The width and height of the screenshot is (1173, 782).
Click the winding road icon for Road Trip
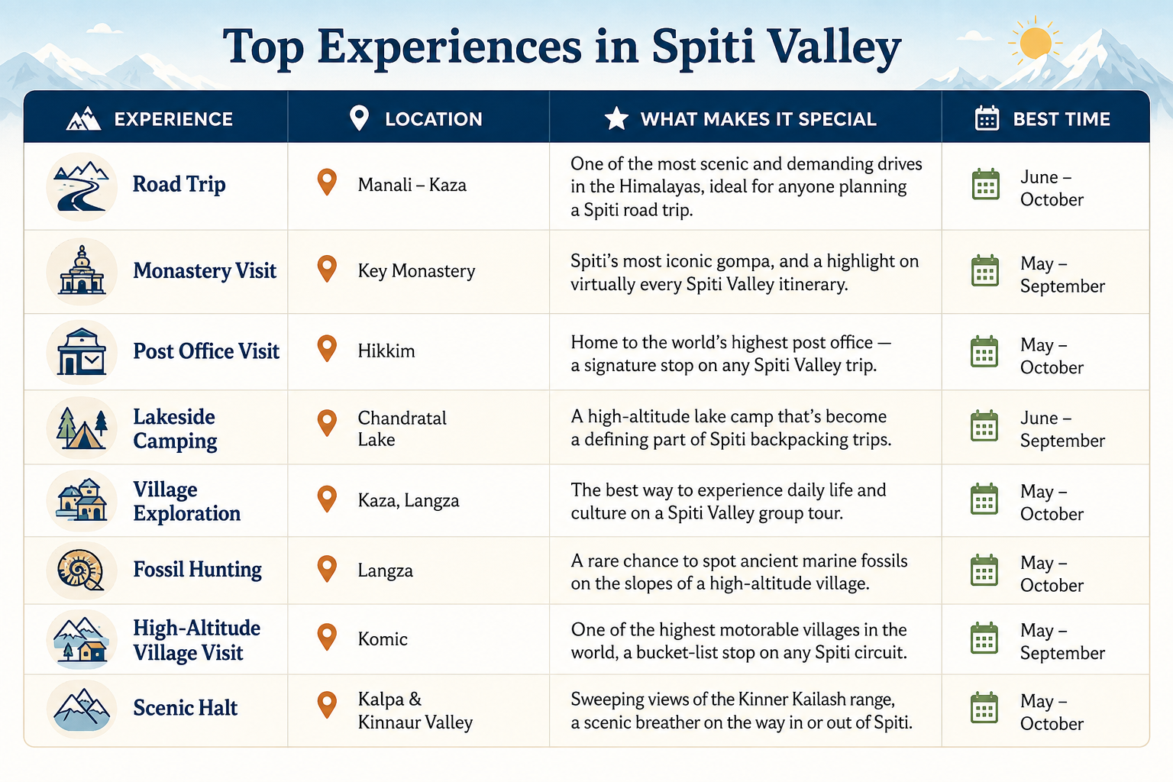(x=82, y=186)
